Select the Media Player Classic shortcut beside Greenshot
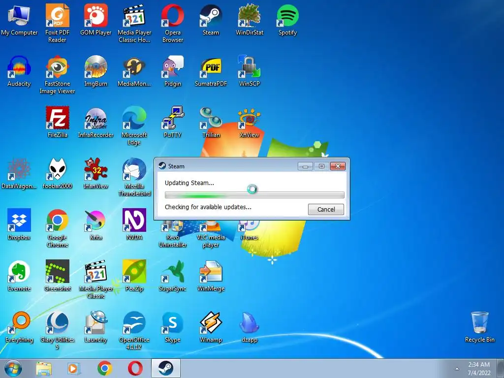The image size is (504, 378). point(96,279)
